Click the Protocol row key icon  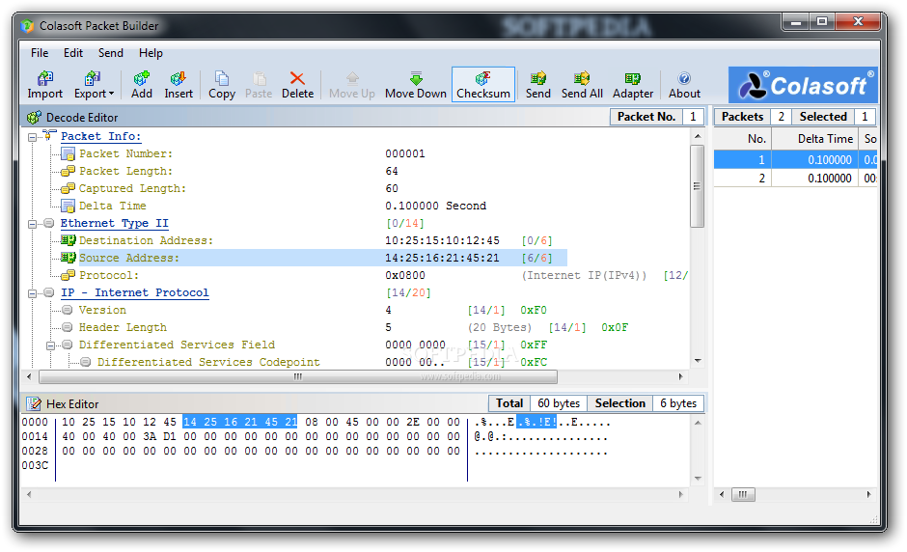69,275
